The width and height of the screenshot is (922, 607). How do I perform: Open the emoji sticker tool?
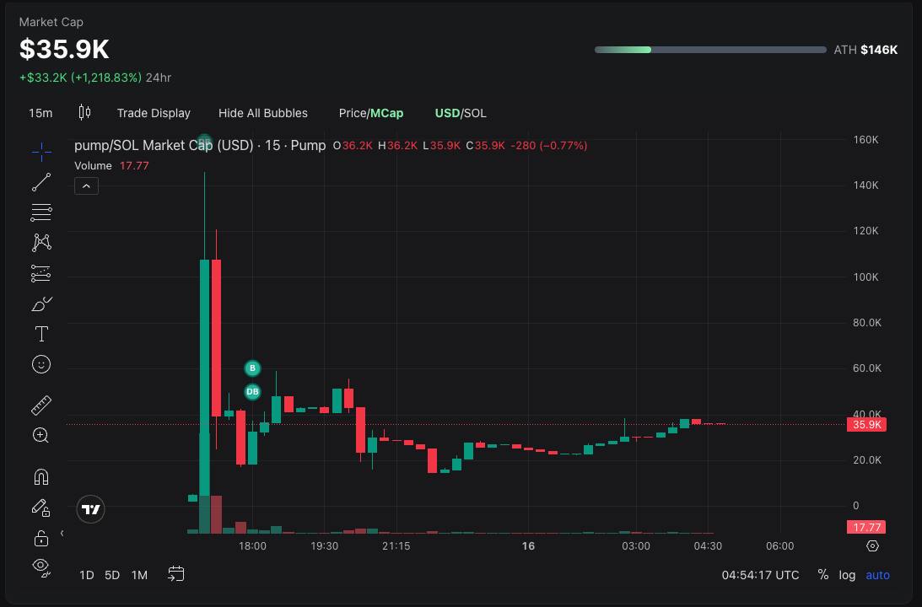click(40, 364)
